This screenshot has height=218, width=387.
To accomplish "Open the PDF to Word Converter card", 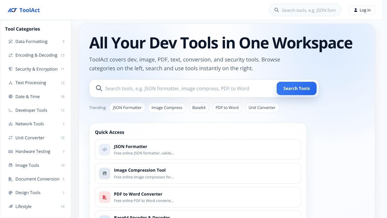I will pyautogui.click(x=198, y=197).
